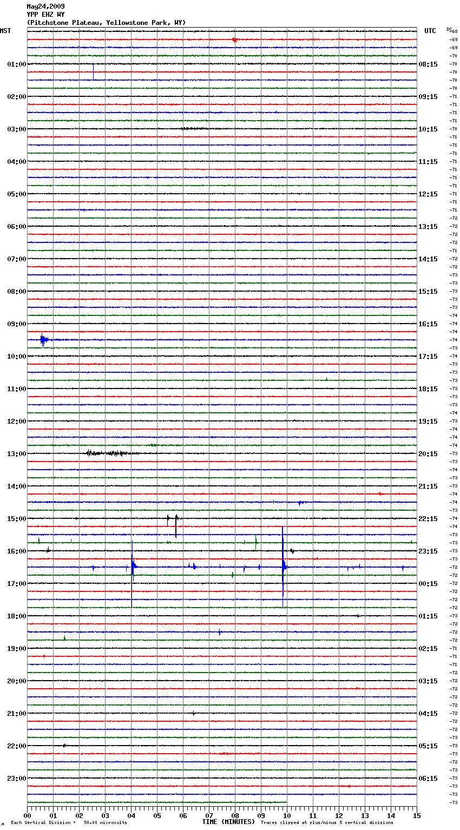This screenshot has width=460, height=830.
Task: Click the 20:15 UTC time label
Action: 428,454
